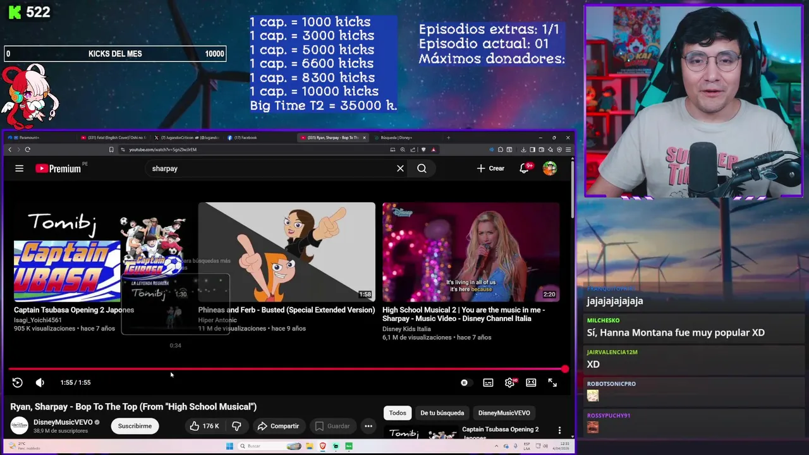This screenshot has height=455, width=809.
Task: Open the Brave Shields icon
Action: pos(423,150)
